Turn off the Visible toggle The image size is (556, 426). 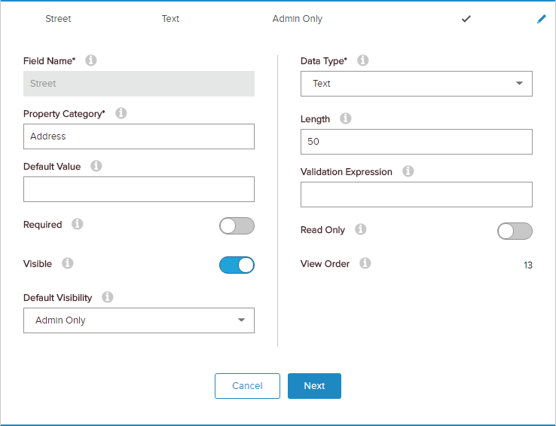237,265
